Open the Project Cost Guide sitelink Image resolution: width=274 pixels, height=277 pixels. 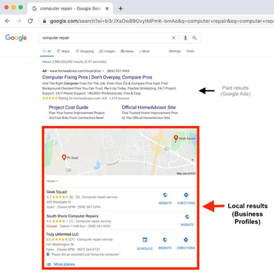(x=68, y=107)
